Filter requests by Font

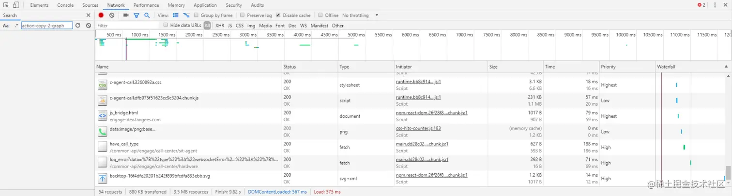280,26
